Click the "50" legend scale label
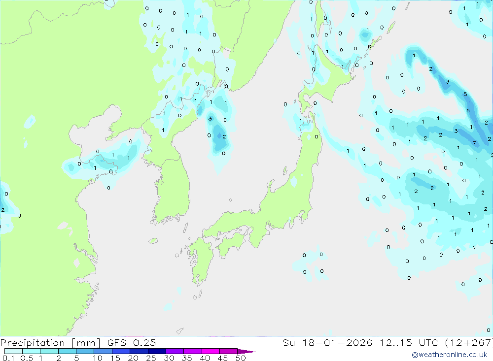Image resolution: width=493 pixels, height=361 pixels. coord(241,358)
